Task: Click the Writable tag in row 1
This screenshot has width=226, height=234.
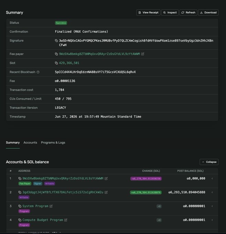Action: point(50,183)
